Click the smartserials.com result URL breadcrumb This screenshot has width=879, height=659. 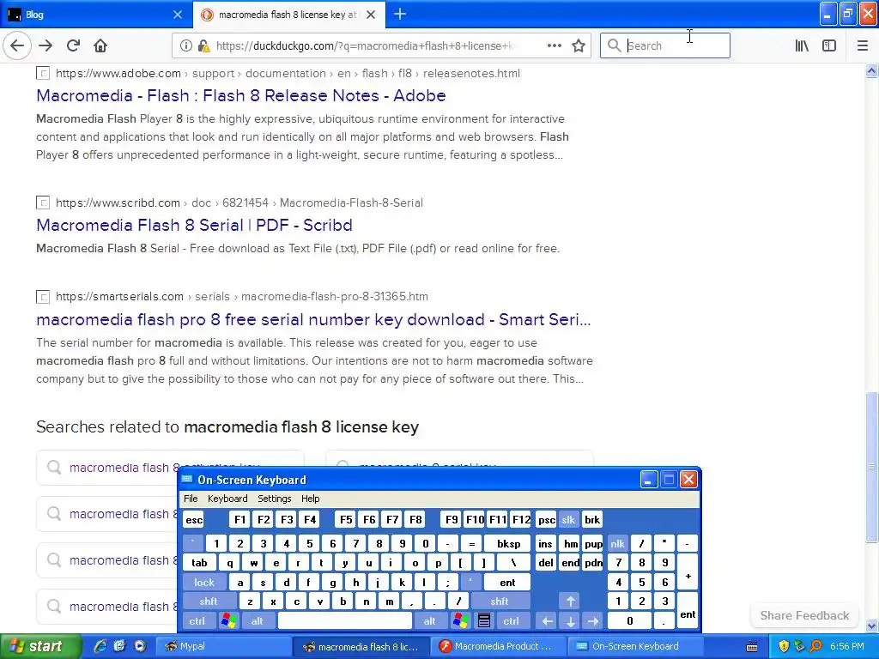pyautogui.click(x=241, y=296)
